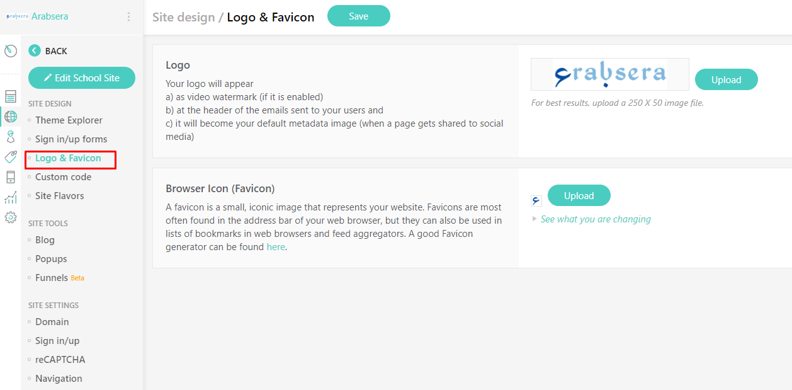Click the BACK label in sidebar
792x390 pixels.
coord(56,51)
